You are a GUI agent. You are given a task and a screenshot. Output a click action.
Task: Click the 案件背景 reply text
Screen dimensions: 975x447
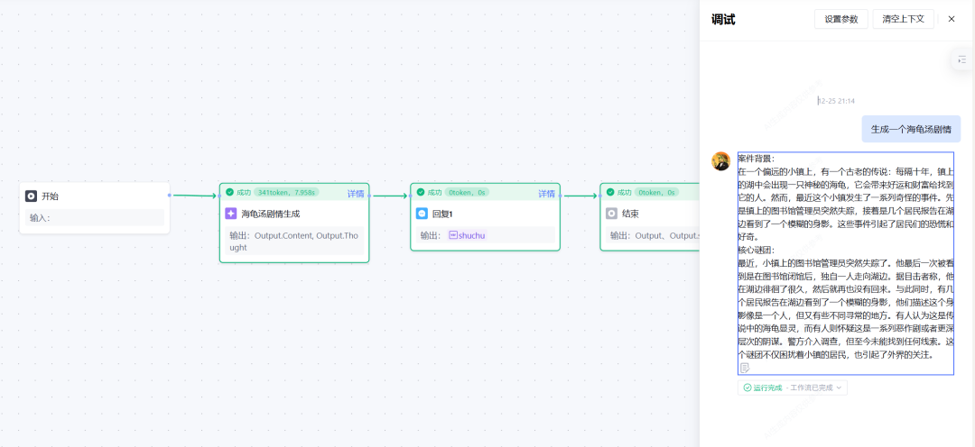(x=757, y=159)
